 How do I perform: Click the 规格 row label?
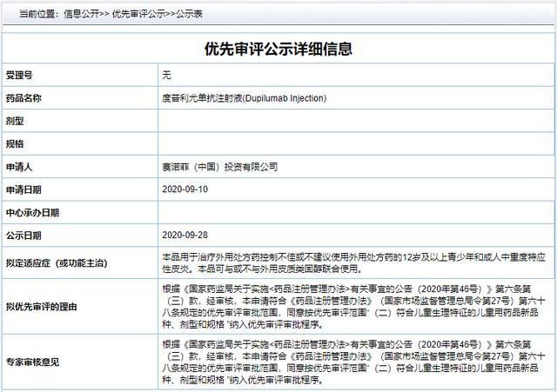14,143
